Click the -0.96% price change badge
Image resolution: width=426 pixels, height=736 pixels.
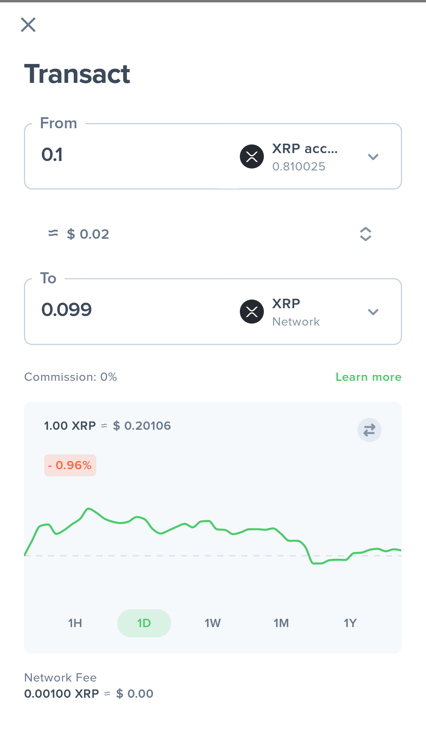(70, 465)
